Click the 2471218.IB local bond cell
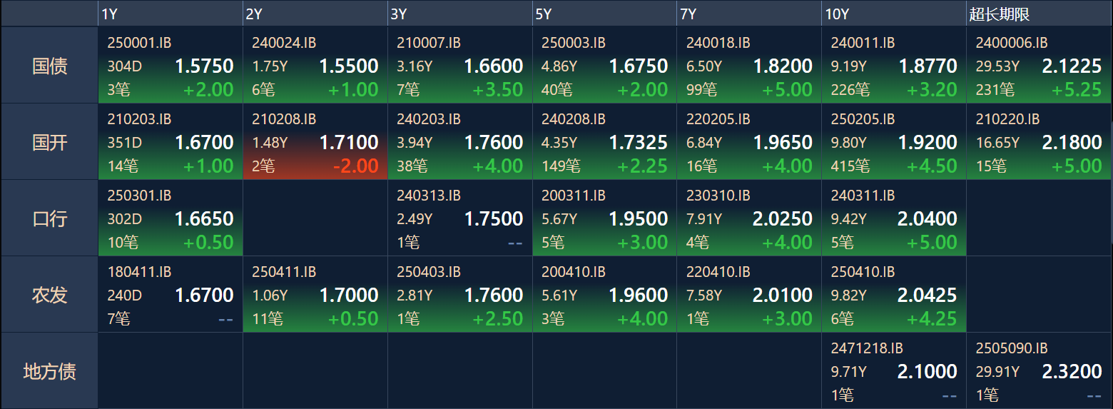1113x409 pixels. tap(894, 370)
